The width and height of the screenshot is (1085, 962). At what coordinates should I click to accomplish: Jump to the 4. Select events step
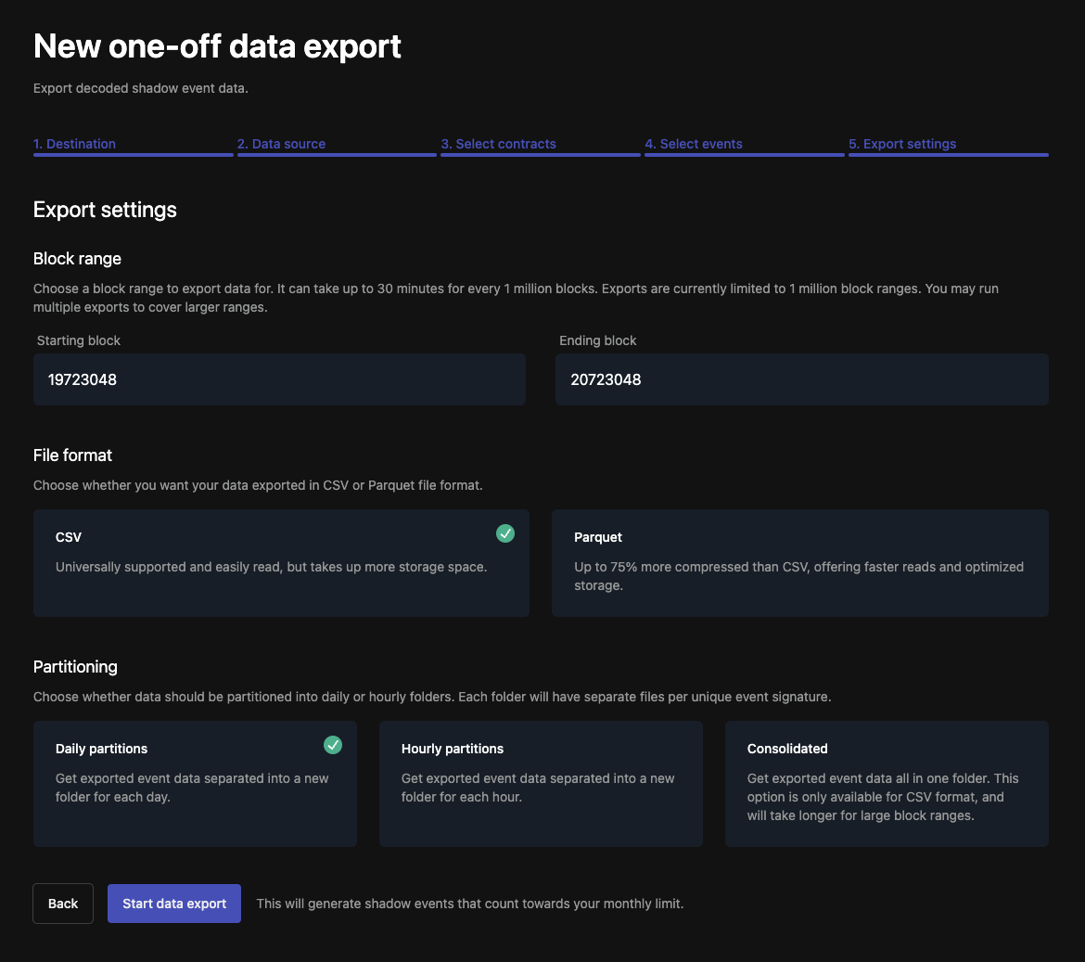[x=694, y=144]
